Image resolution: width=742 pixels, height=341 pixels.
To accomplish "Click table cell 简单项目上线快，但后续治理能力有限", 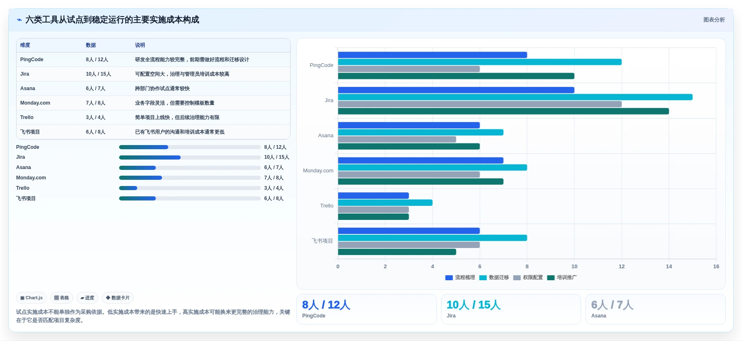I will (x=177, y=117).
